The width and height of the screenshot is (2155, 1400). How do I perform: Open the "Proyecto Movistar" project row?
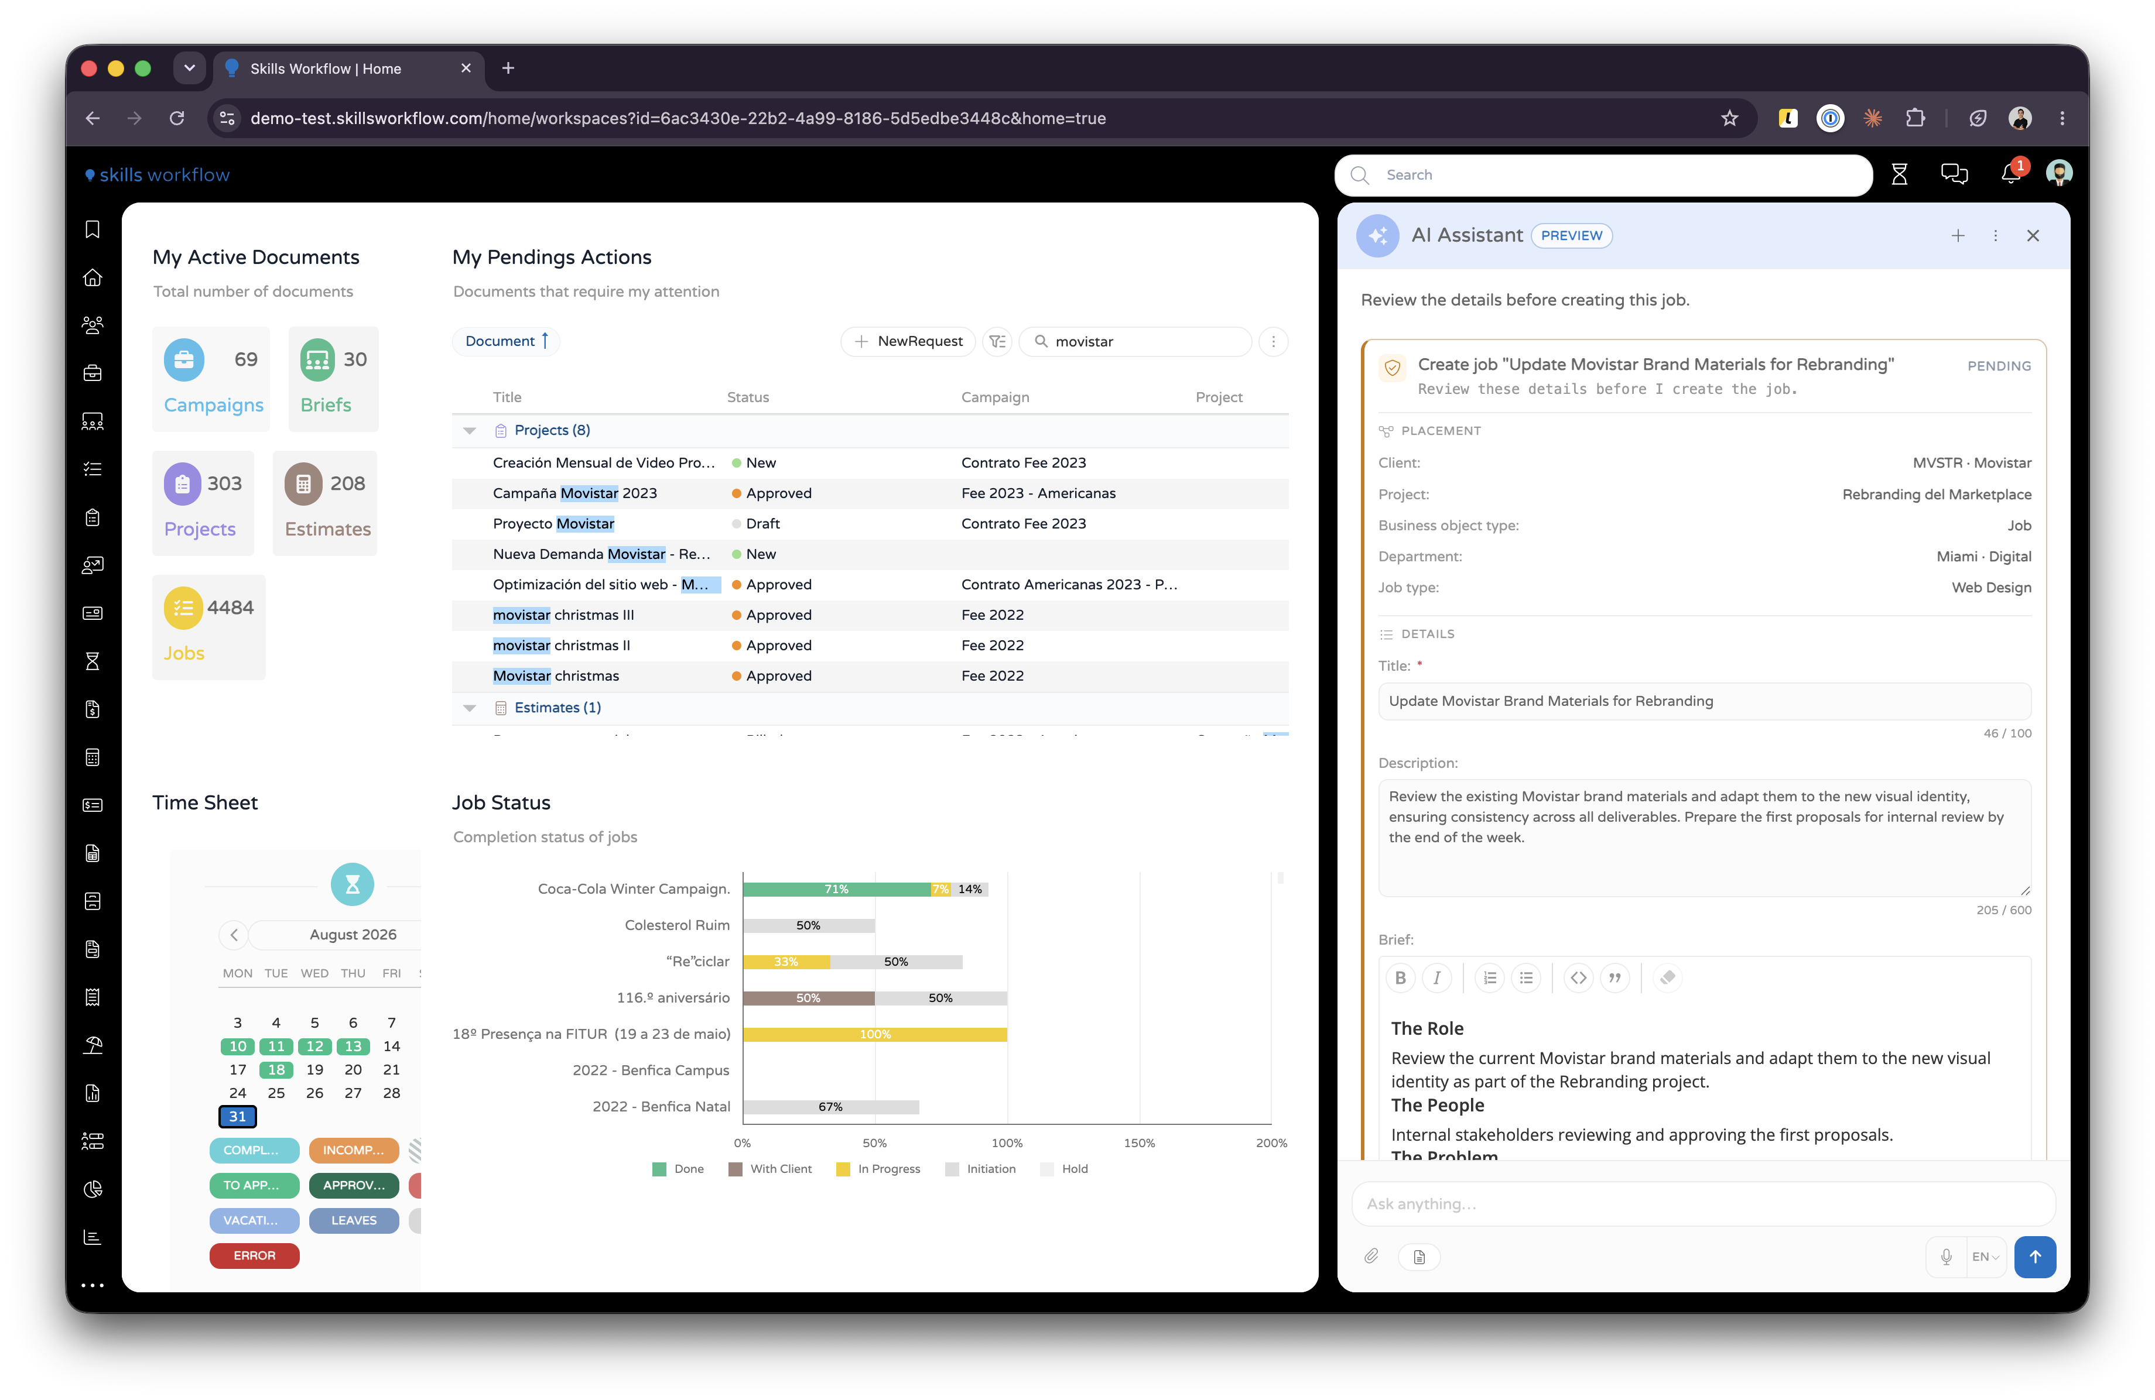click(x=870, y=523)
